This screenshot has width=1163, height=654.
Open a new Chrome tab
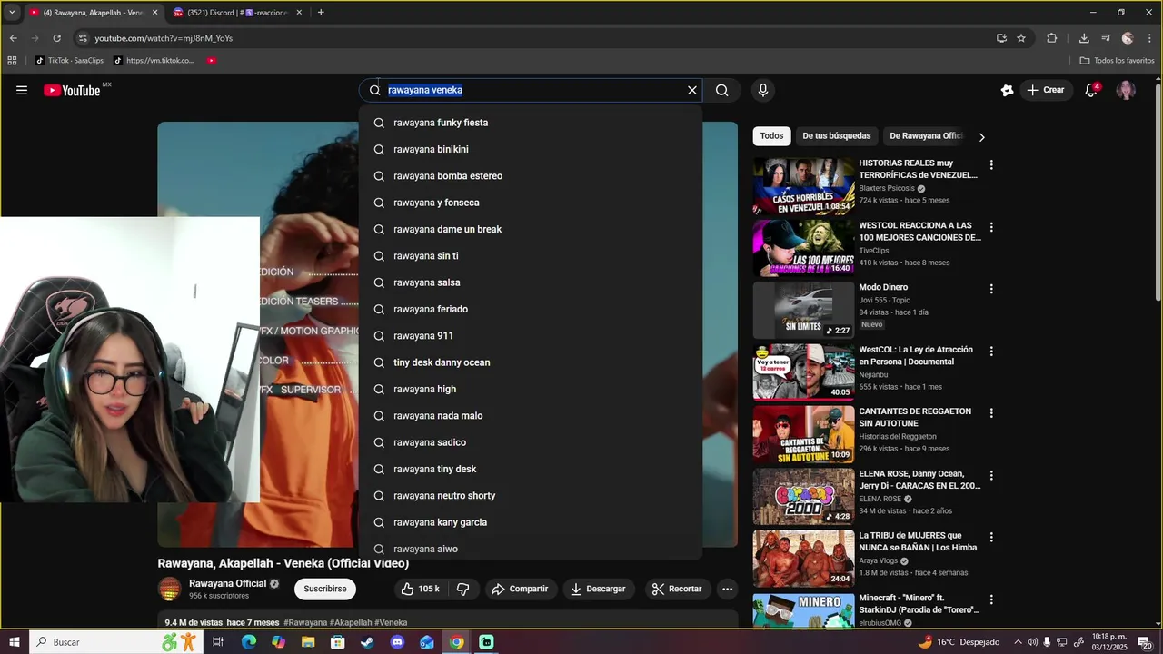click(x=321, y=13)
